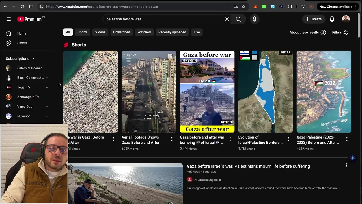362x204 pixels.
Task: Select the All filter chip
Action: [x=68, y=32]
